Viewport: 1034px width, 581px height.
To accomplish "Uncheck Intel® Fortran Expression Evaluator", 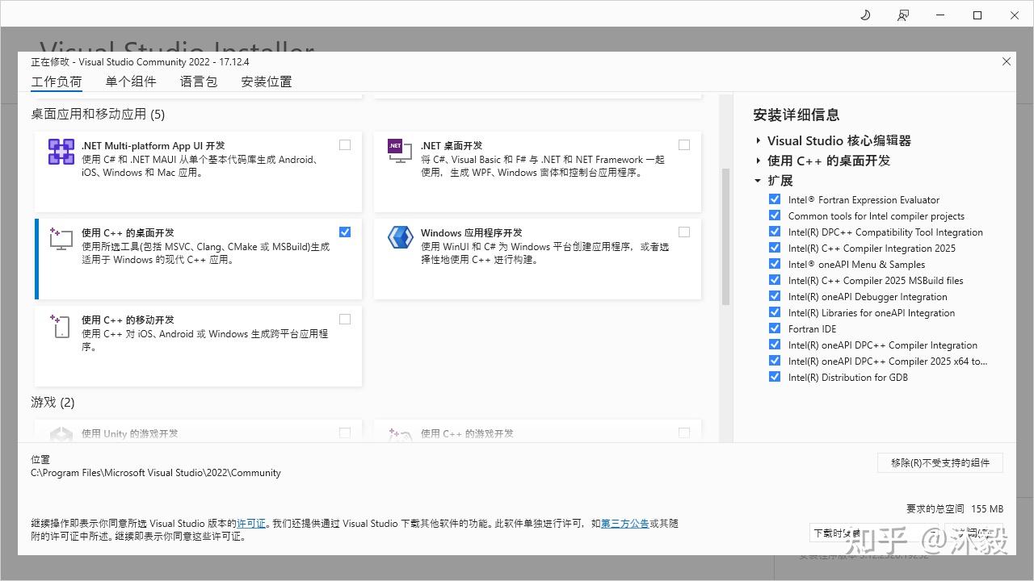I will pos(775,199).
